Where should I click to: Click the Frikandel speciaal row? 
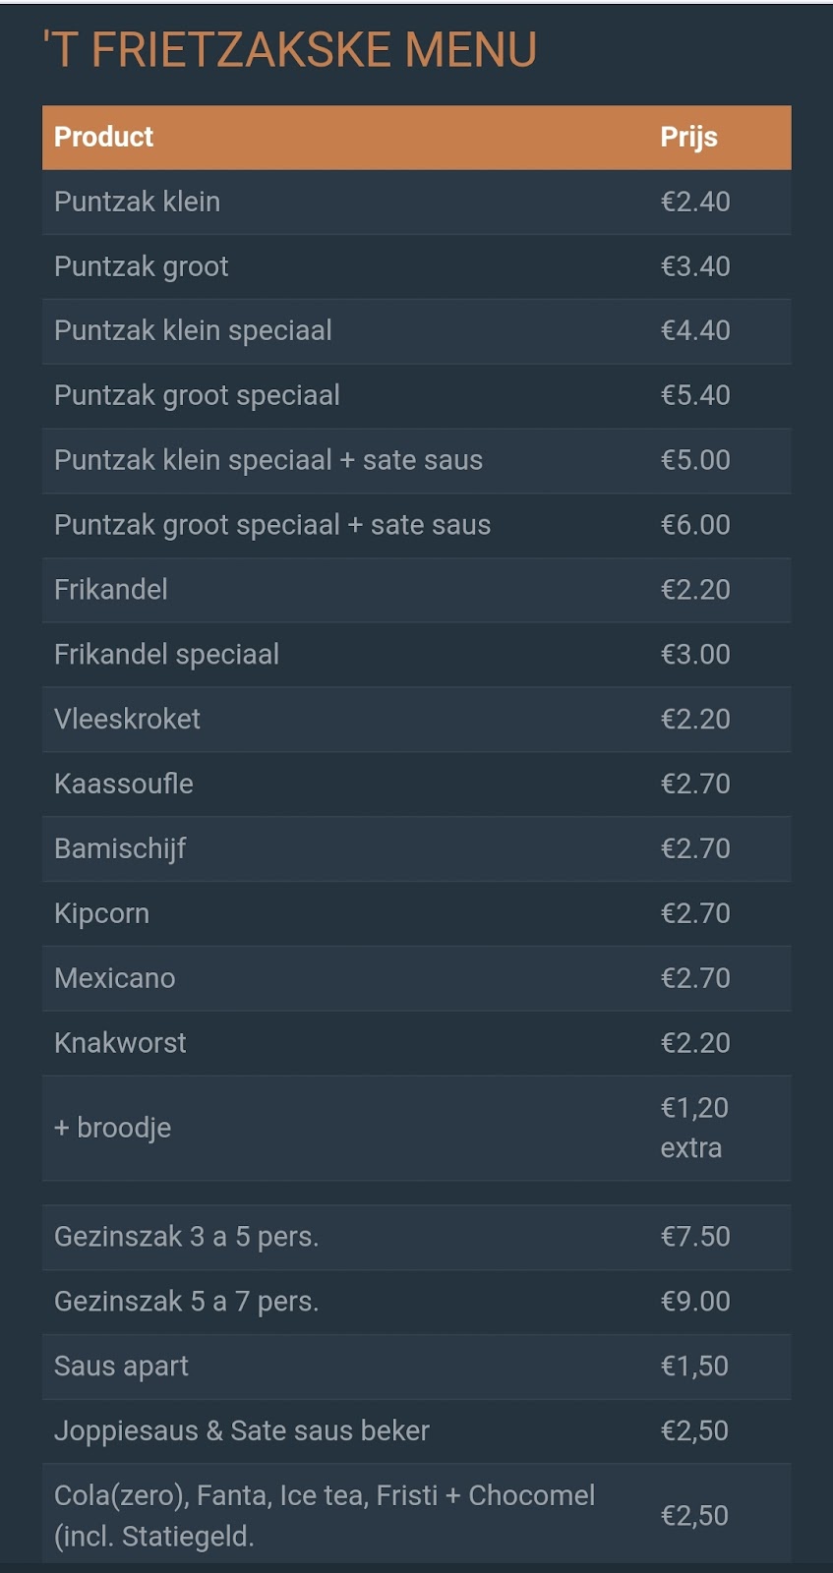tap(416, 655)
